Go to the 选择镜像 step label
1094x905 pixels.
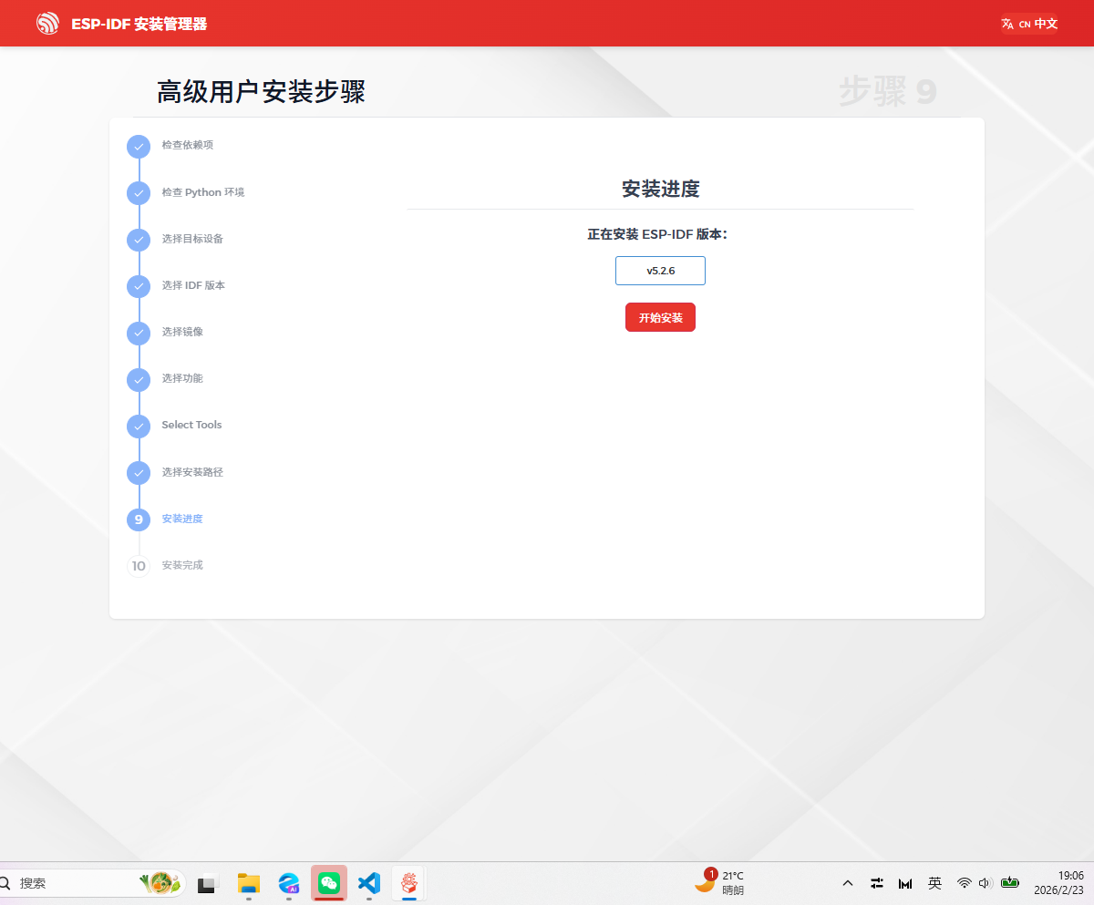click(182, 332)
